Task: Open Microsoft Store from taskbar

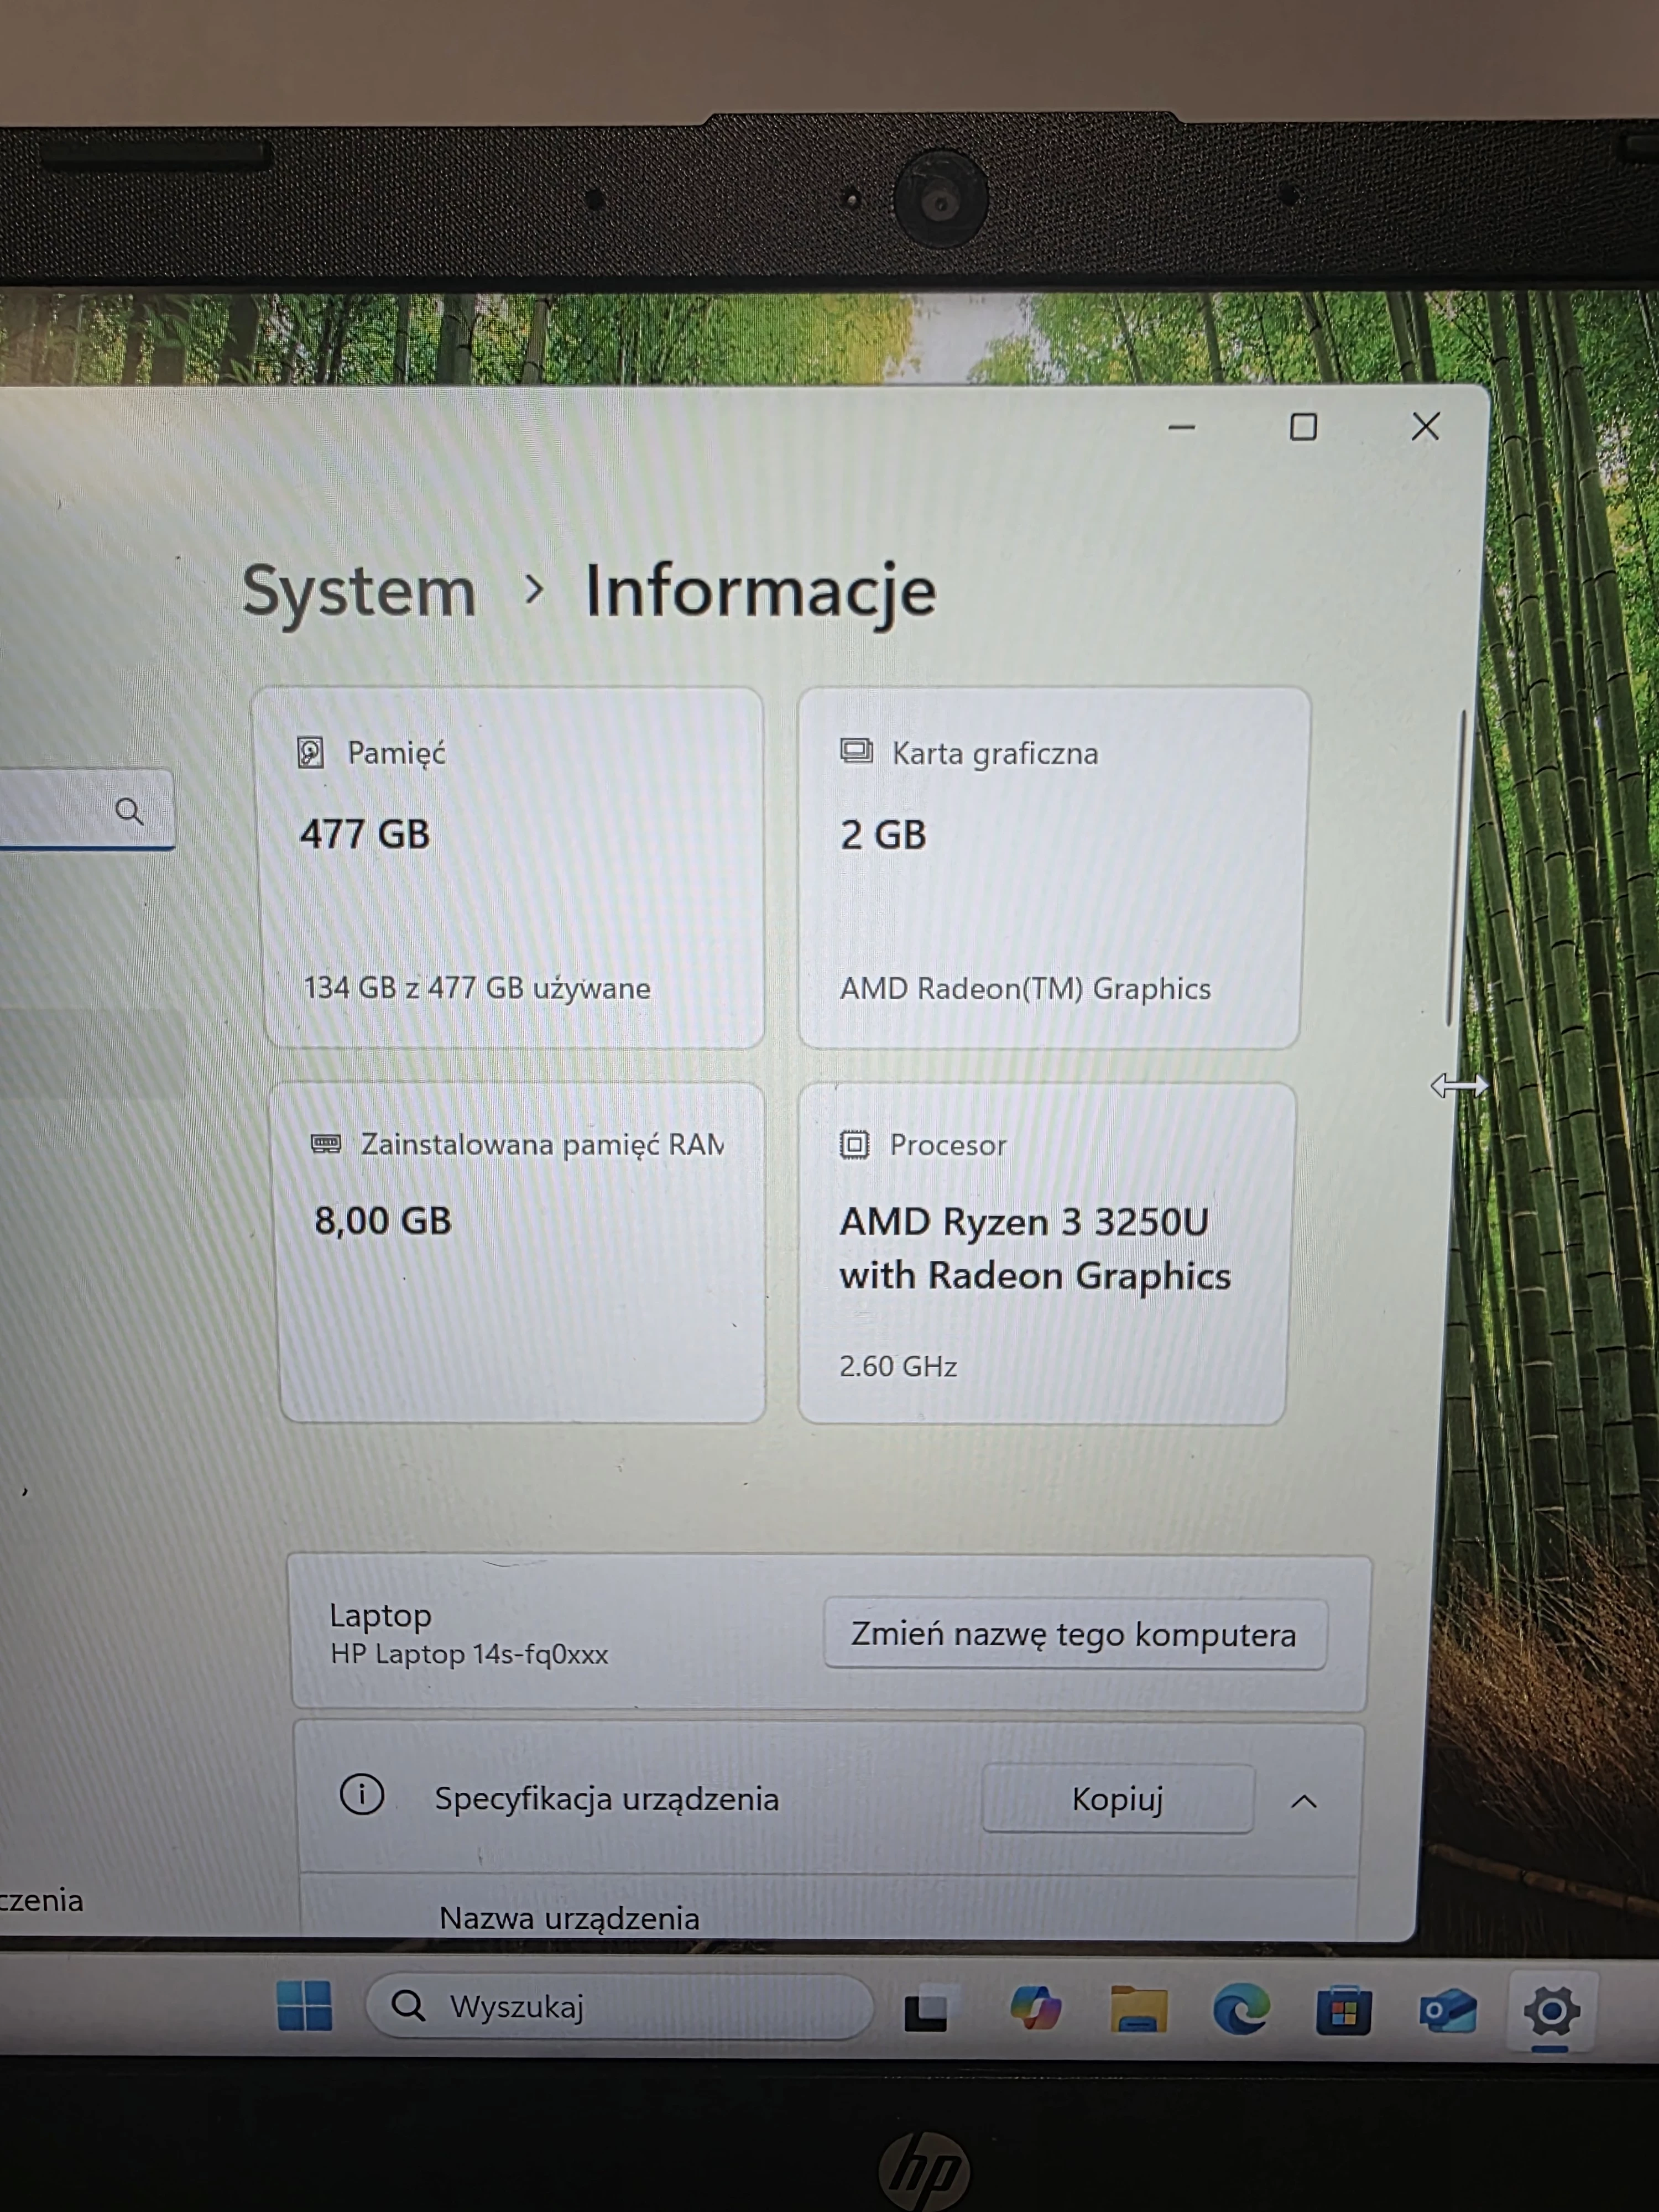Action: click(1343, 2010)
